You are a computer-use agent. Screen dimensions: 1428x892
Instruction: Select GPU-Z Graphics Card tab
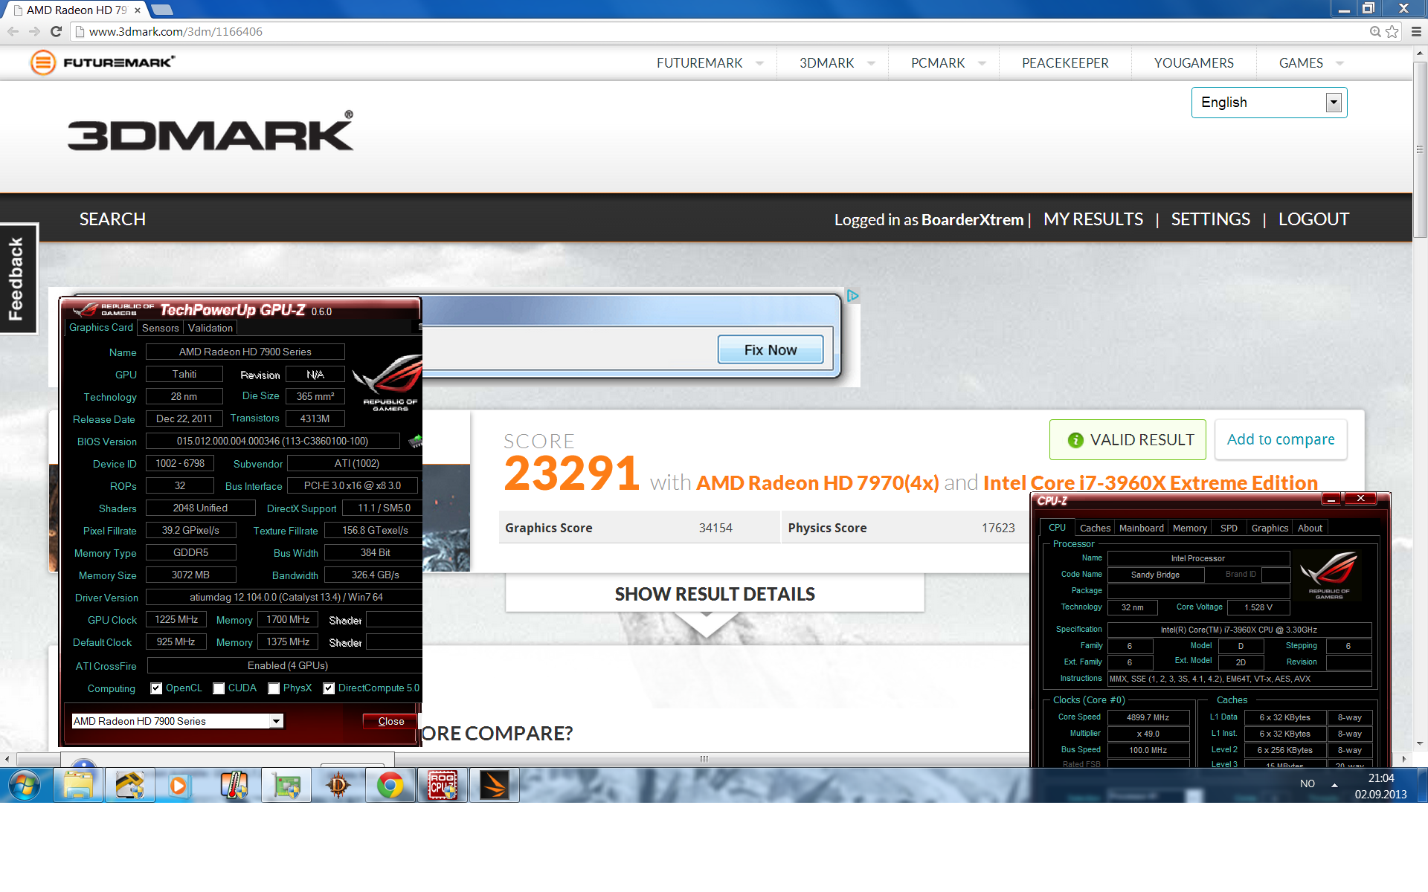101,328
